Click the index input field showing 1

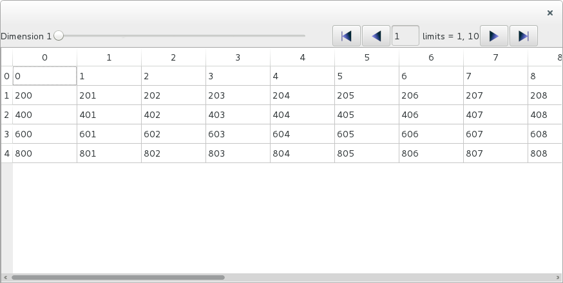pos(405,36)
